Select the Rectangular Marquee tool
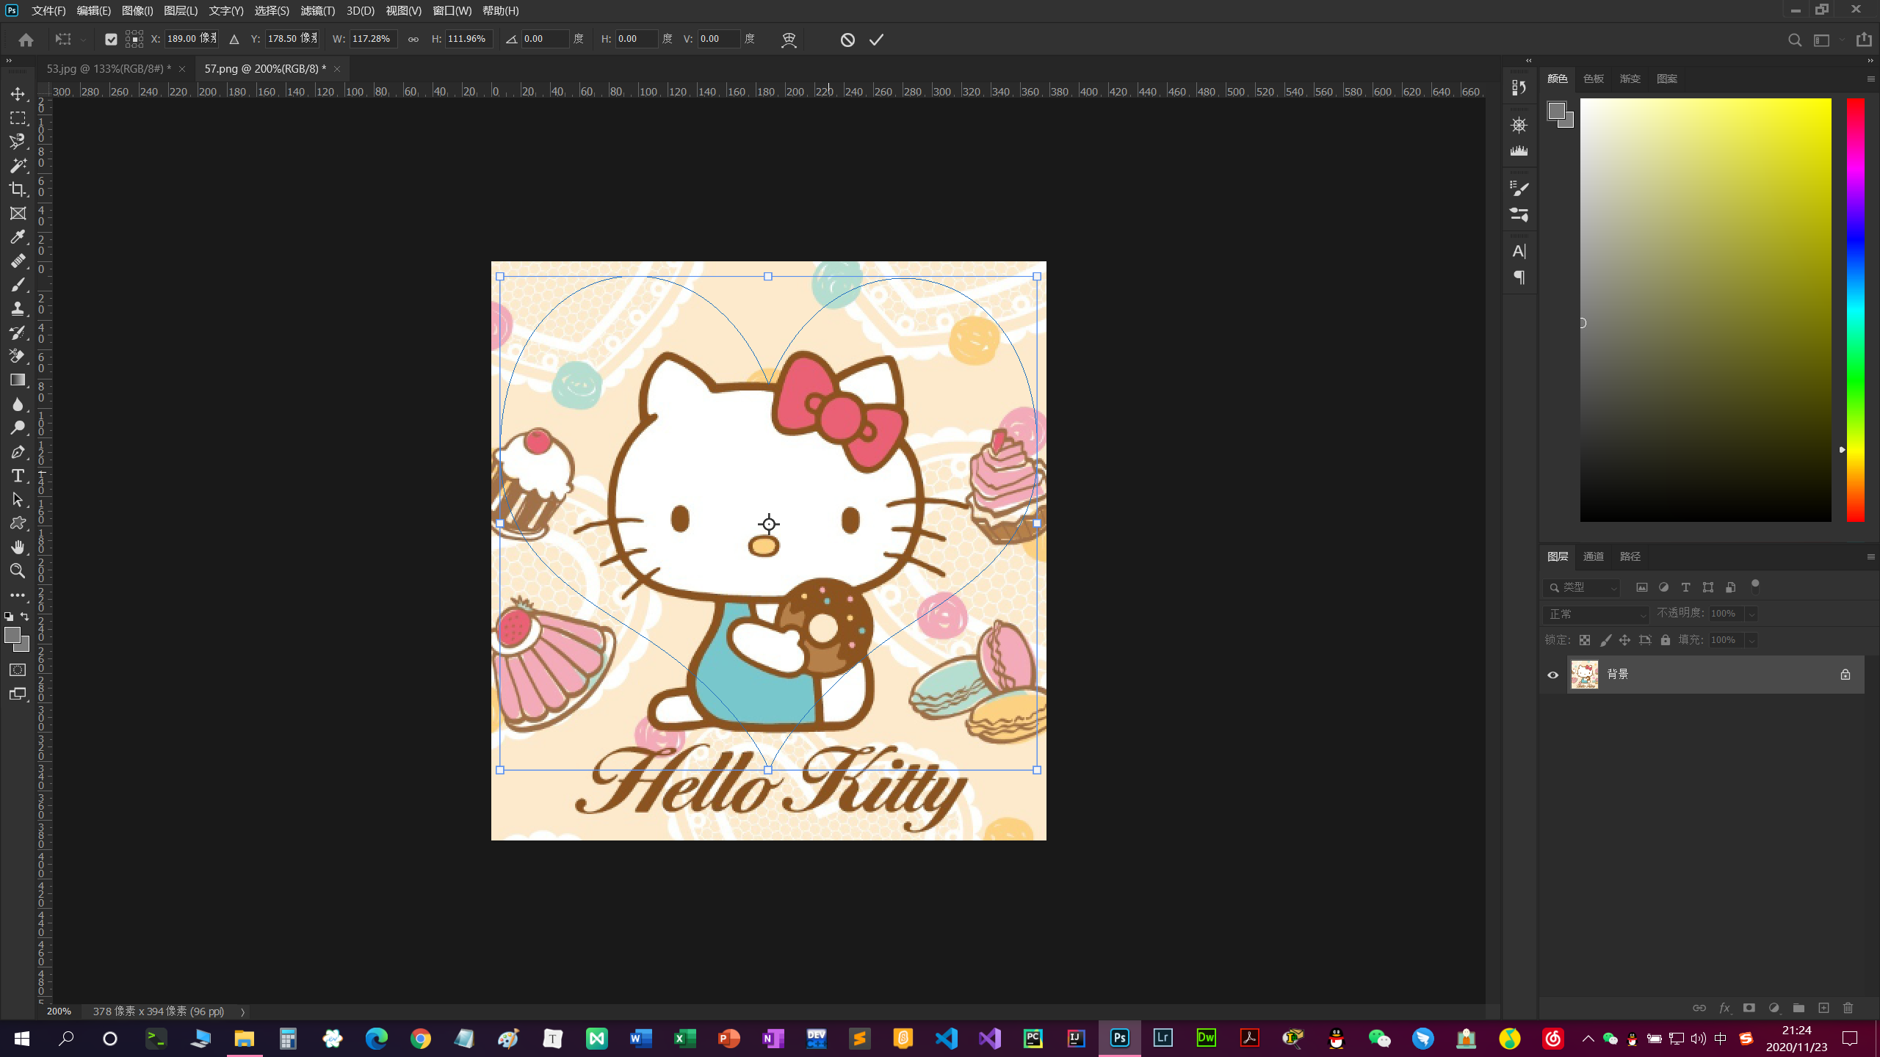Viewport: 1880px width, 1057px height. point(18,118)
